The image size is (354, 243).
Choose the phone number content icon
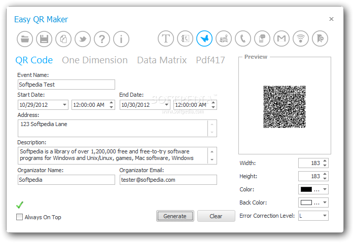tap(243, 38)
